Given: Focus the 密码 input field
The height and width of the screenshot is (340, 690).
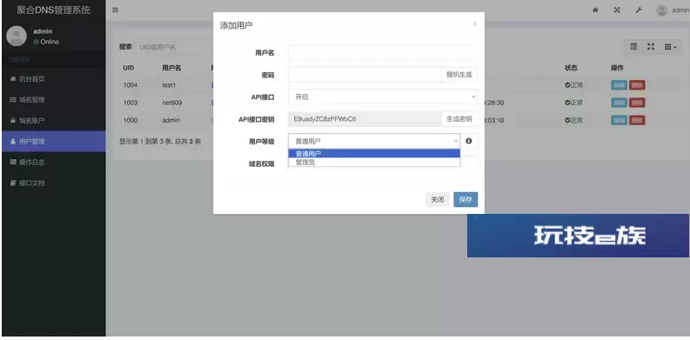Looking at the screenshot, I should click(365, 75).
